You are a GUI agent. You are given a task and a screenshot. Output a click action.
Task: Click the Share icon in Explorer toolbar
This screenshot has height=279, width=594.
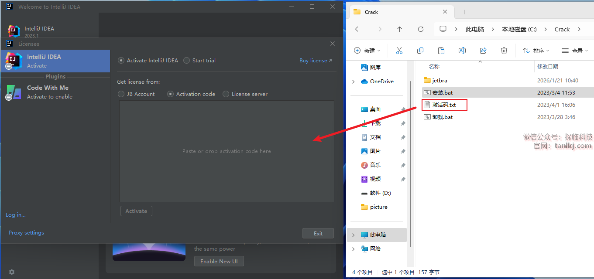click(483, 51)
